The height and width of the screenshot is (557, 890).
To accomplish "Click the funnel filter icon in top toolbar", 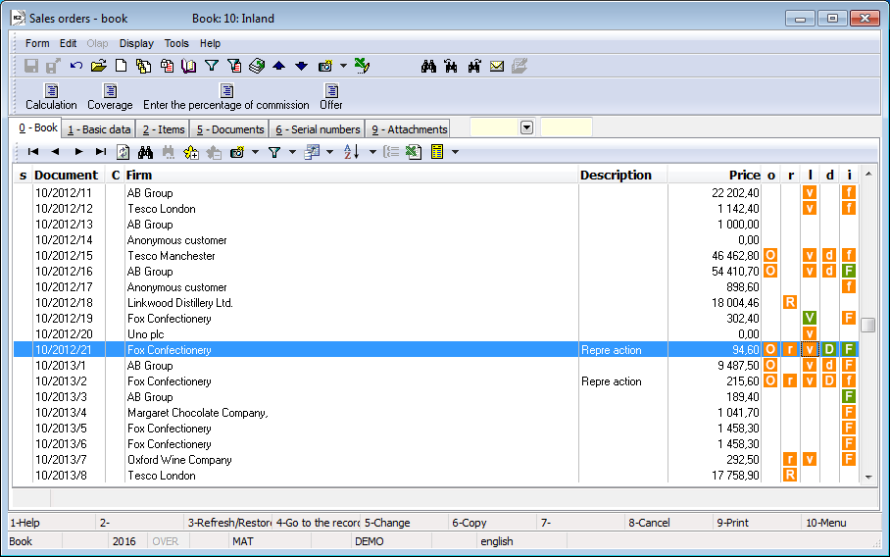I will (x=211, y=66).
